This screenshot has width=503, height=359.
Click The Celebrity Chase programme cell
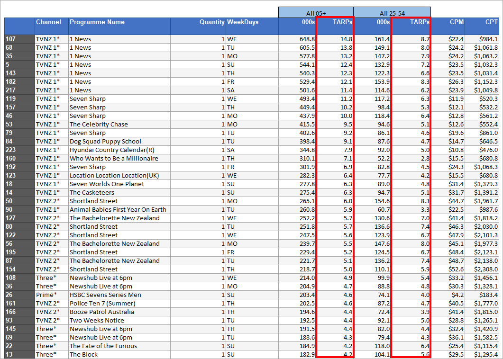[119, 125]
